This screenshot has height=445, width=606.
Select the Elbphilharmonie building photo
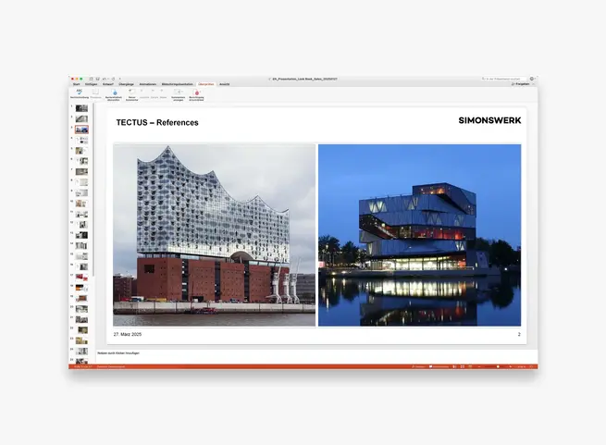(x=214, y=235)
